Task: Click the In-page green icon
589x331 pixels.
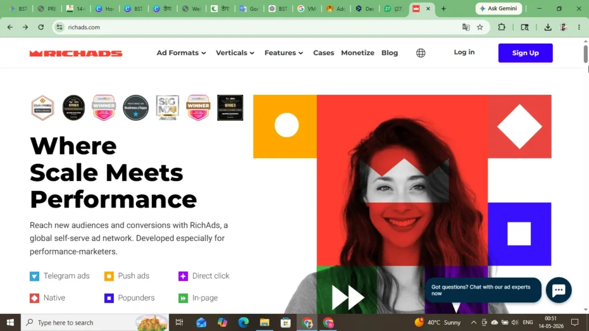Action: (x=183, y=298)
